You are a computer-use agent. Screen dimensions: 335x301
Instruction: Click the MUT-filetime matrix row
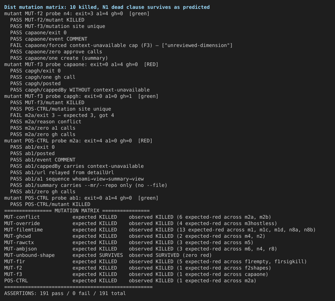(x=160, y=230)
